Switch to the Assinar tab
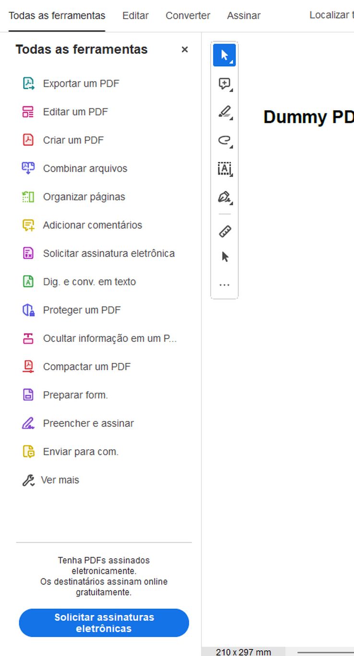354x656 pixels. tap(244, 15)
